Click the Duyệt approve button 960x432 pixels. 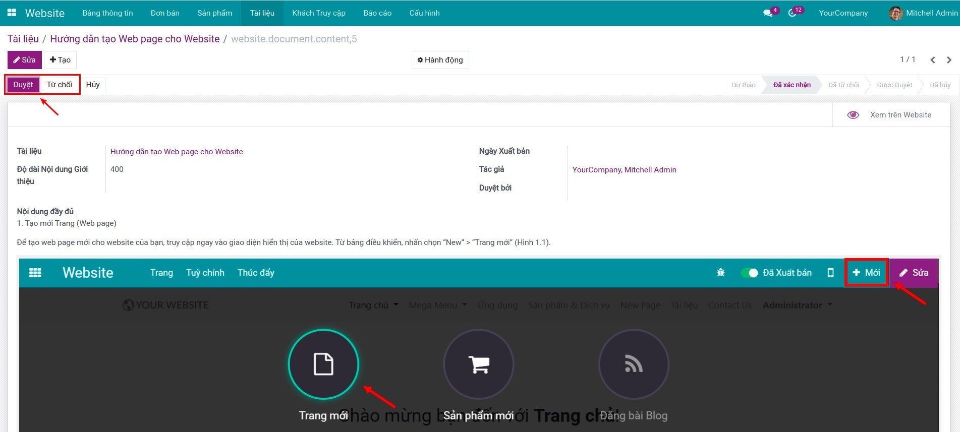coord(23,85)
